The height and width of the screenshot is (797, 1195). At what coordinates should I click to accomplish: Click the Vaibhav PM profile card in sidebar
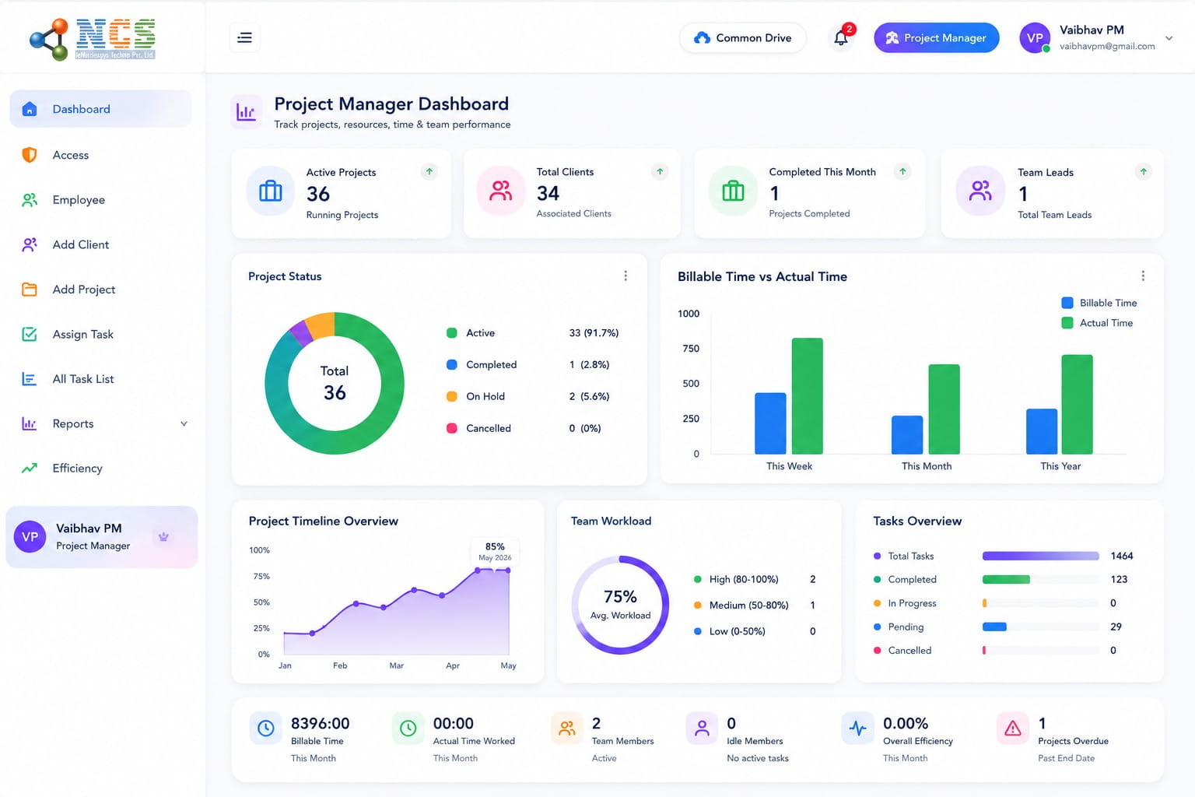(101, 537)
